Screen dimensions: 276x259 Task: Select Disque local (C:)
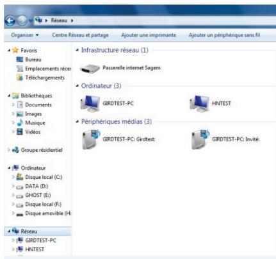[44, 177]
